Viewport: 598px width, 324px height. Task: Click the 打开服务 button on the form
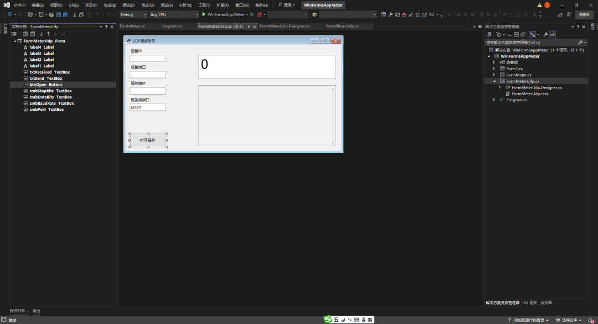click(x=148, y=141)
